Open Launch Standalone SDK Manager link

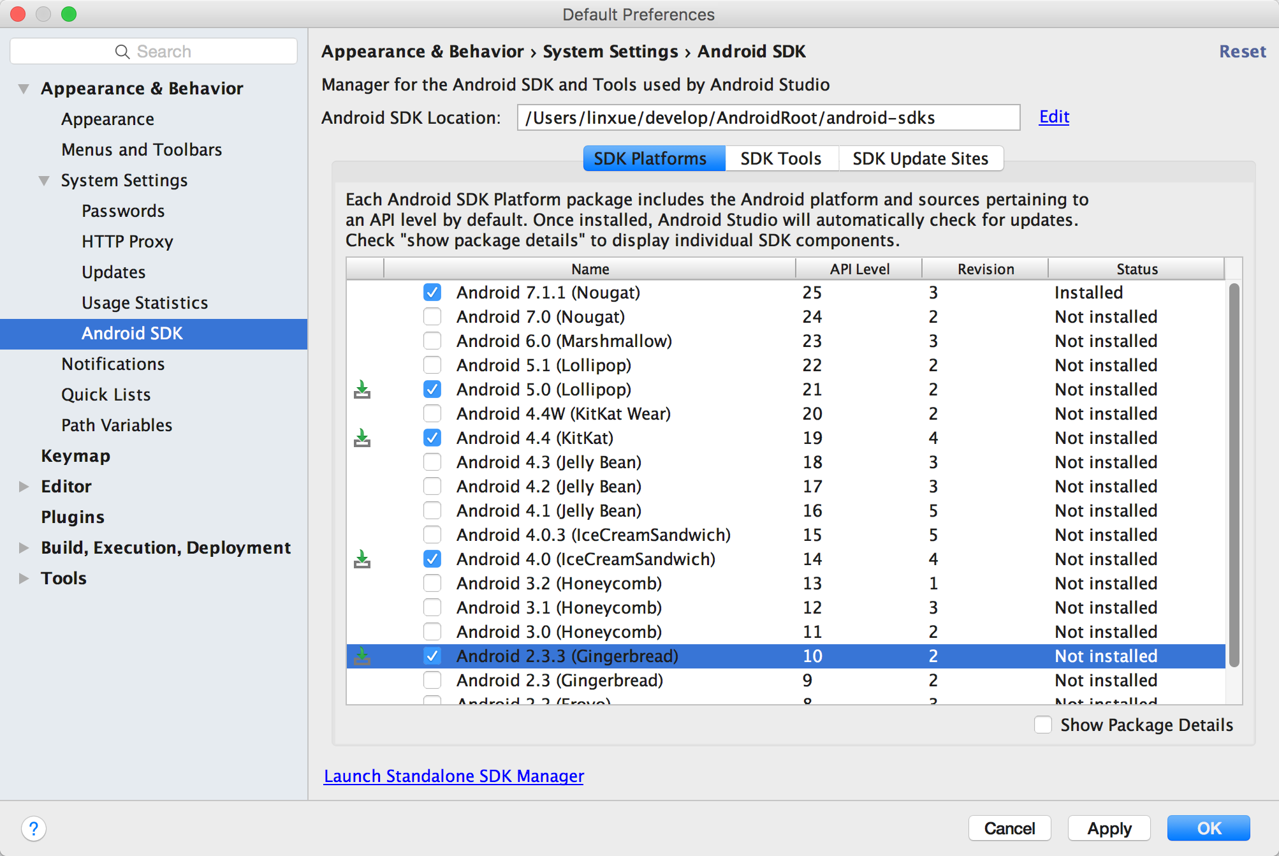click(x=454, y=776)
